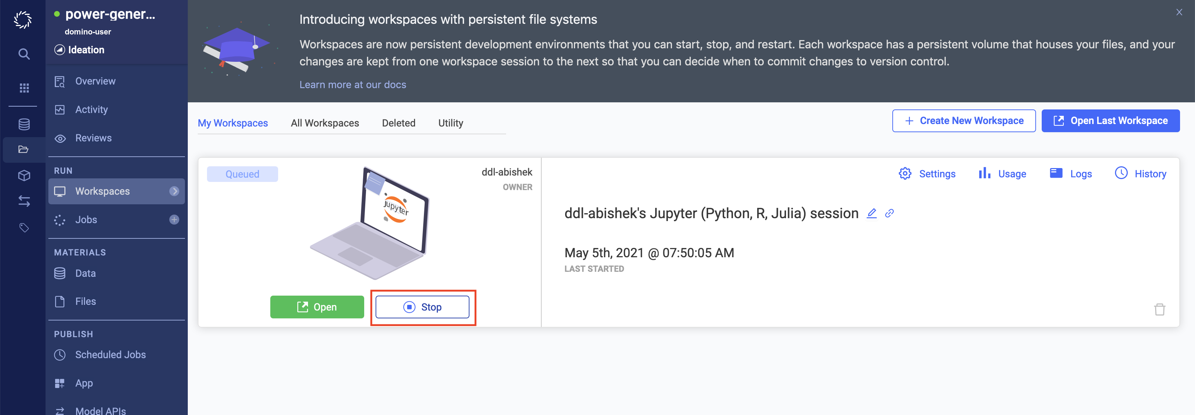This screenshot has height=415, width=1195.
Task: Switch to Utility workspaces tab
Action: (450, 122)
